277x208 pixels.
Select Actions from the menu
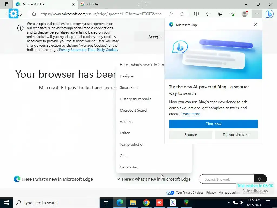pyautogui.click(x=126, y=122)
